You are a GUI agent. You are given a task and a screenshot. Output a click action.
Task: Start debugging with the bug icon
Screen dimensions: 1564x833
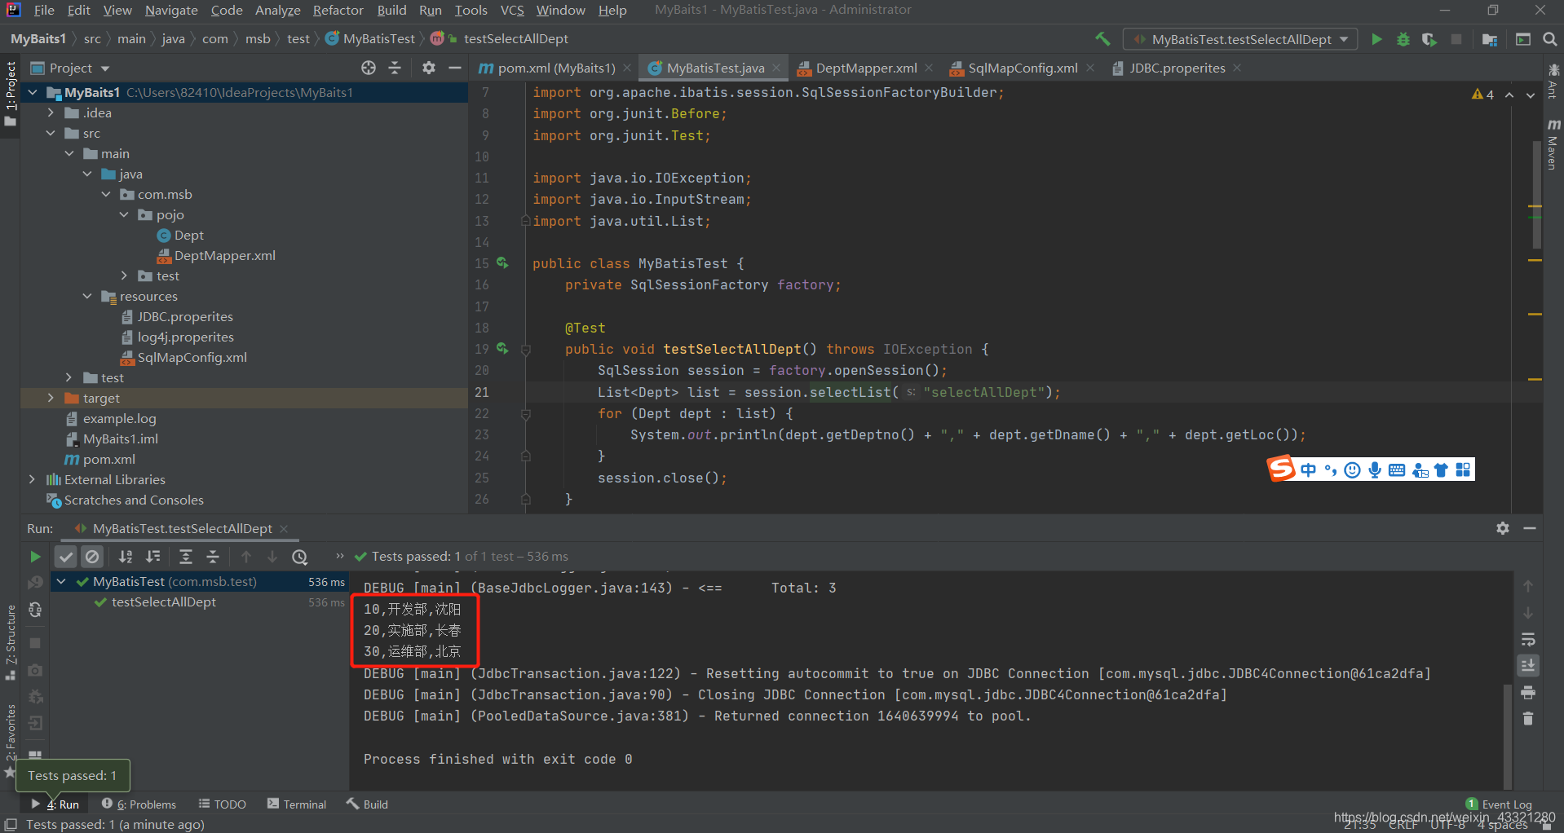[x=1403, y=39]
